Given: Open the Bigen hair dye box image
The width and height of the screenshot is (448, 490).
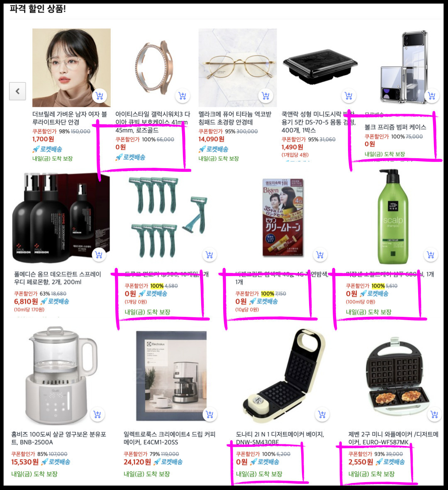Looking at the screenshot, I should pos(283,217).
